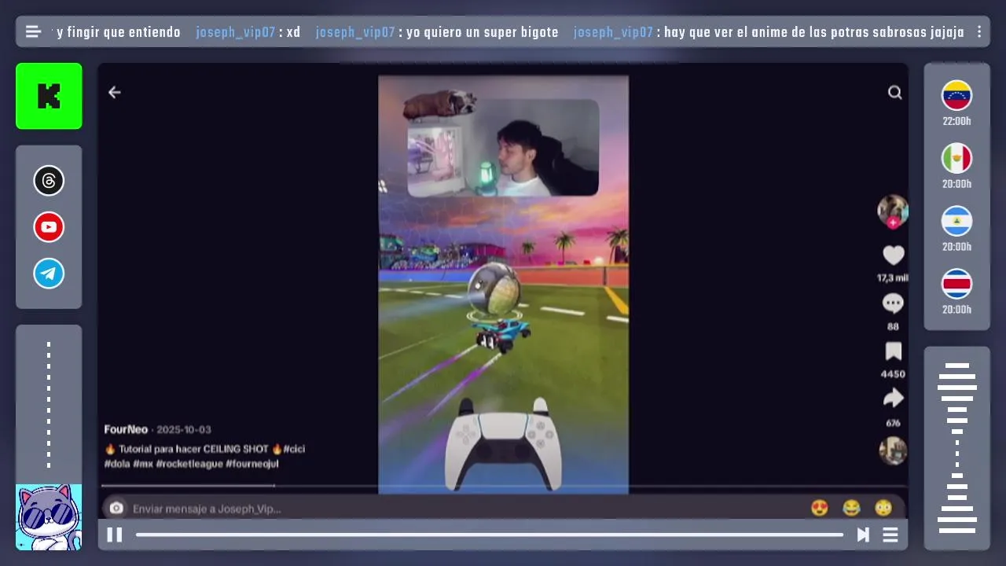This screenshot has height=566, width=1006.
Task: Click the '676' shares count
Action: (893, 423)
